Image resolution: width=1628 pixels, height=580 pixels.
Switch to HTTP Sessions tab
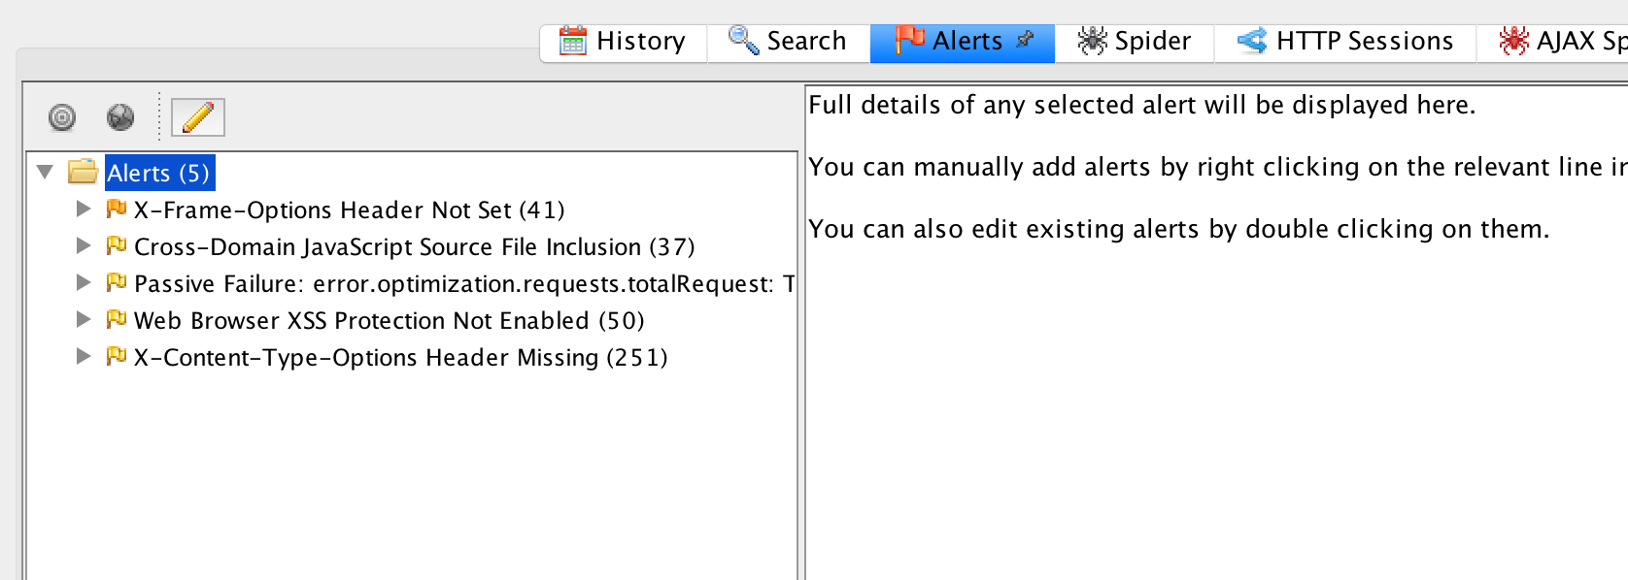coord(1345,41)
